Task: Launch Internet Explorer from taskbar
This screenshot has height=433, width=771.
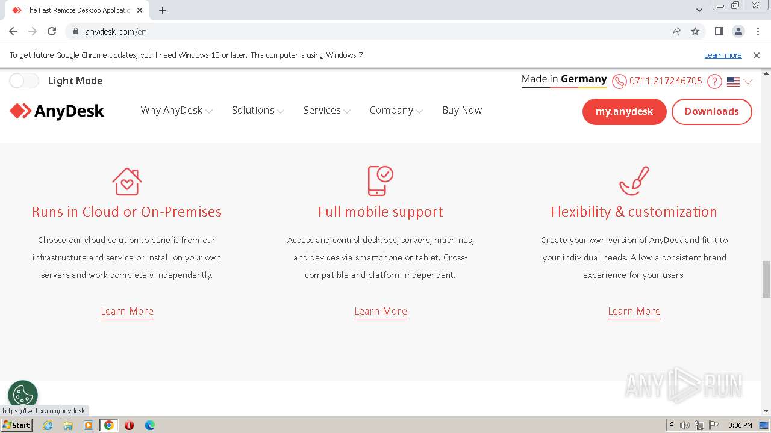Action: coord(48,425)
